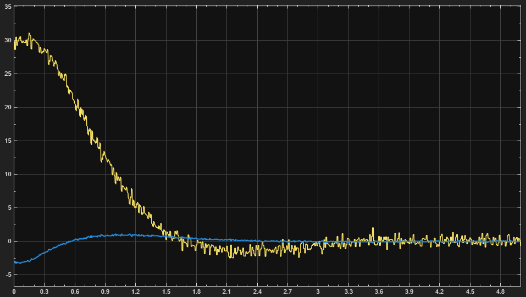The width and height of the screenshot is (526, 297).
Task: Click the x-axis label 3.9
Action: tap(409, 292)
